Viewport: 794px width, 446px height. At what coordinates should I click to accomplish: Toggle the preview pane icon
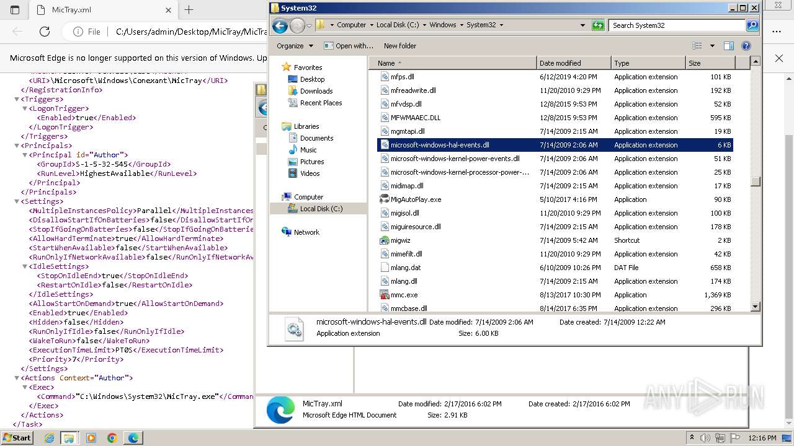click(729, 46)
